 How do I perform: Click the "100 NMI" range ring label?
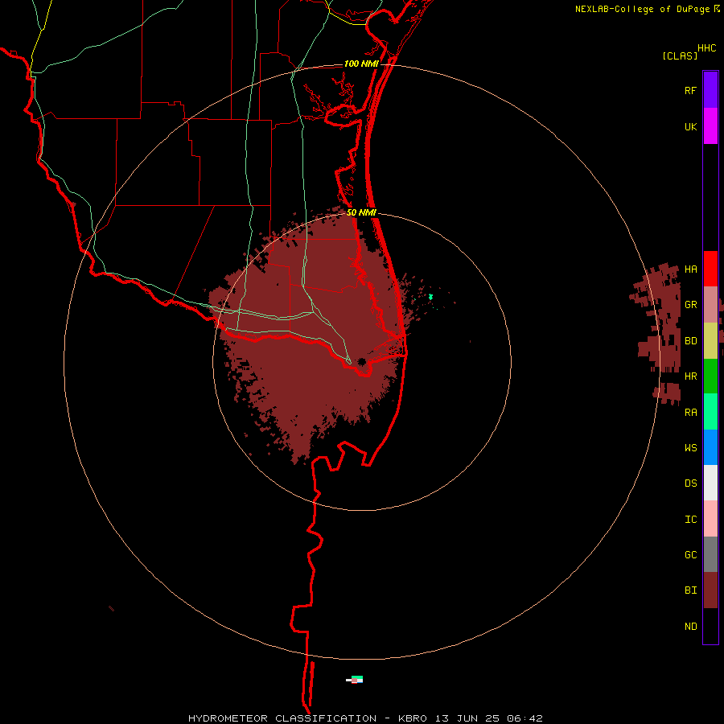pyautogui.click(x=361, y=64)
